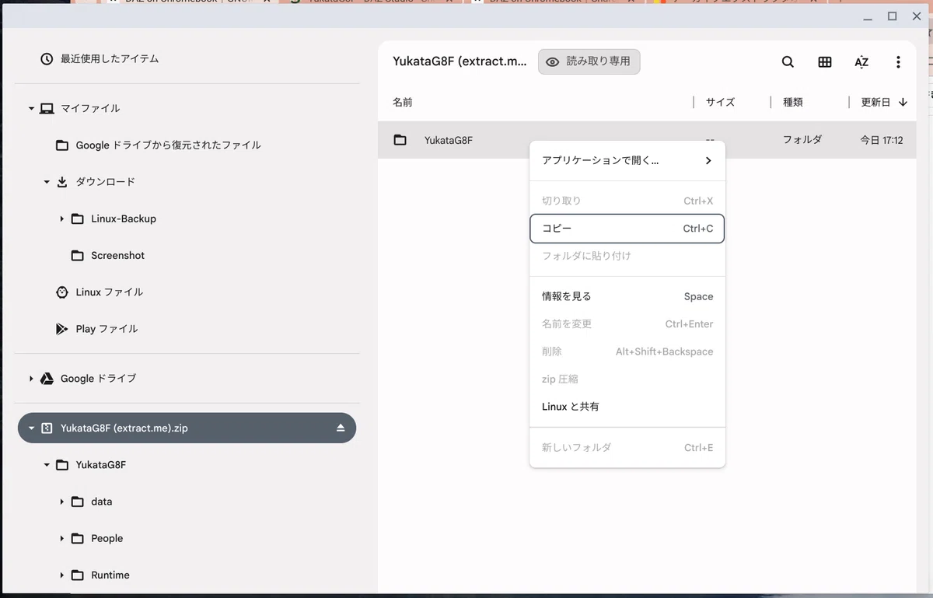
Task: Choose コピー from context menu
Action: tap(627, 229)
